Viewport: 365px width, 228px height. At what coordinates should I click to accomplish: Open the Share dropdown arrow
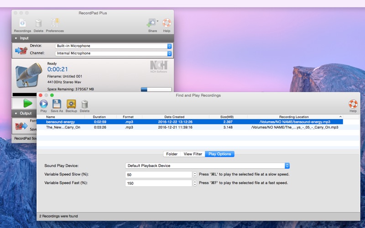(157, 21)
